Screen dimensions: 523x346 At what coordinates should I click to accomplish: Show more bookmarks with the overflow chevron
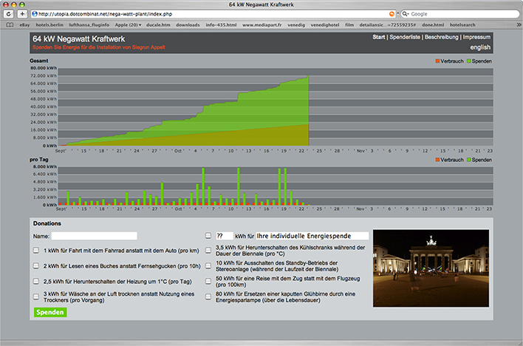(x=519, y=25)
